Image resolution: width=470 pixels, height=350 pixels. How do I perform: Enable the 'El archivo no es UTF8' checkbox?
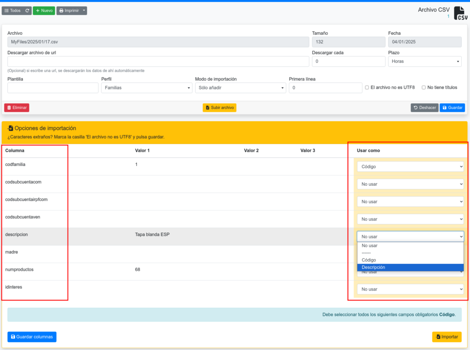point(367,87)
